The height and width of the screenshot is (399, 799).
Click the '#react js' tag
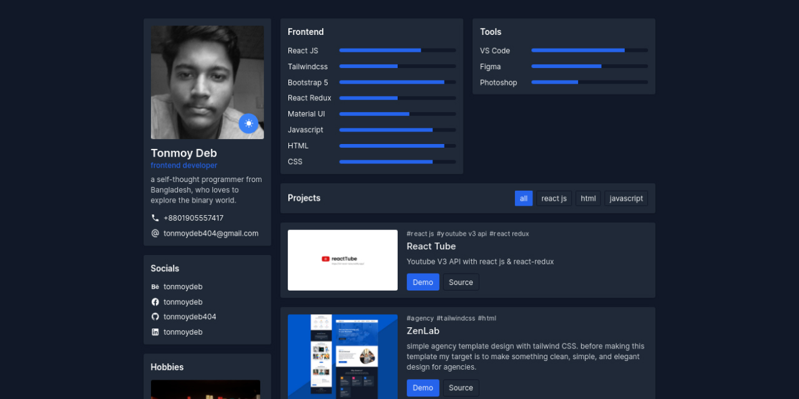(x=420, y=234)
